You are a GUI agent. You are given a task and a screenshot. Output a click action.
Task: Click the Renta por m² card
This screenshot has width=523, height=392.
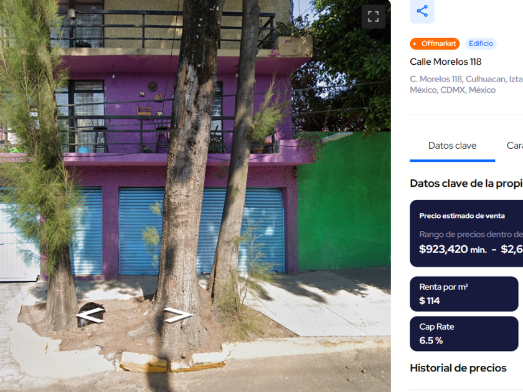464,294
